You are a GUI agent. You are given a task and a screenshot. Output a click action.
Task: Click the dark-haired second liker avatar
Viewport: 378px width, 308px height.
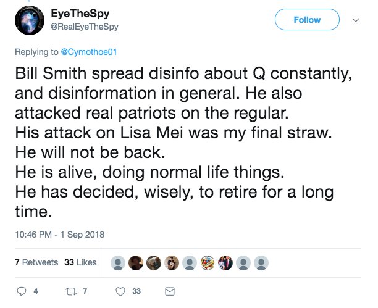[x=135, y=262]
